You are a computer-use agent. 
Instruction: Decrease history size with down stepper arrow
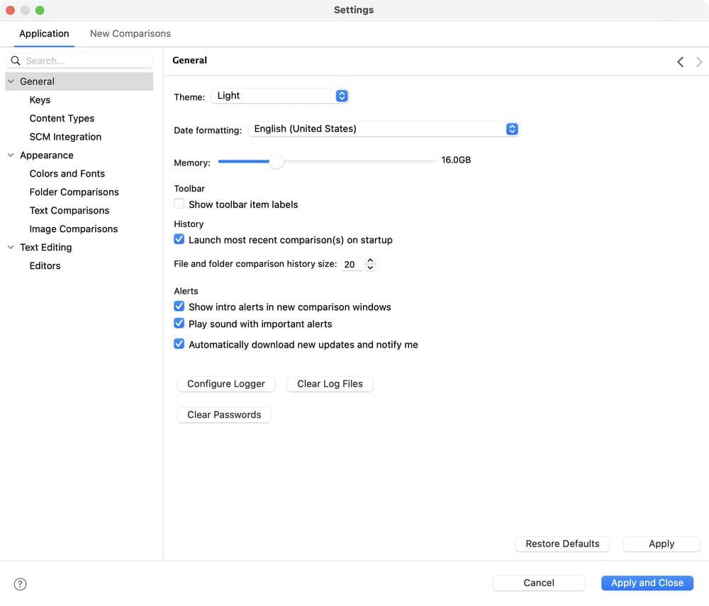pyautogui.click(x=370, y=268)
